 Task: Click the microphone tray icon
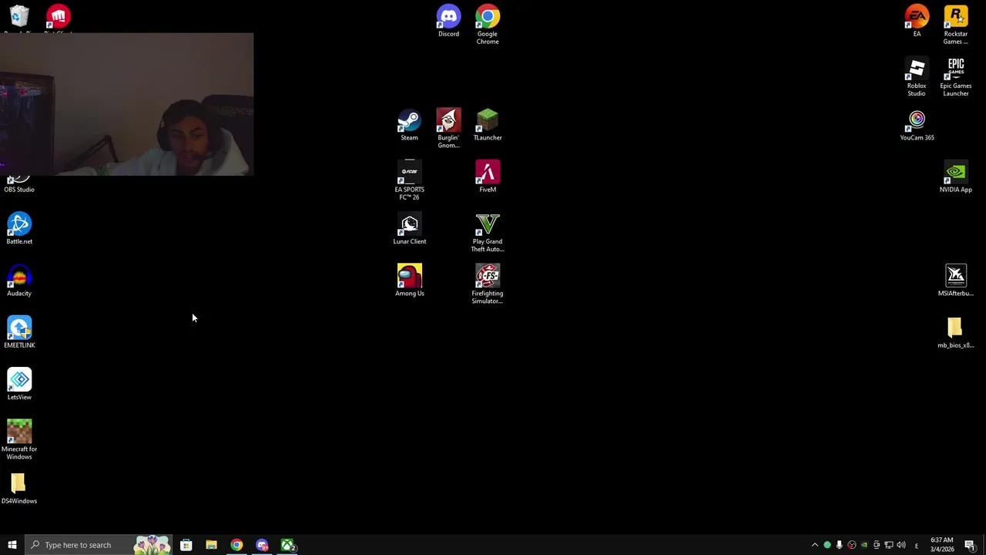840,545
